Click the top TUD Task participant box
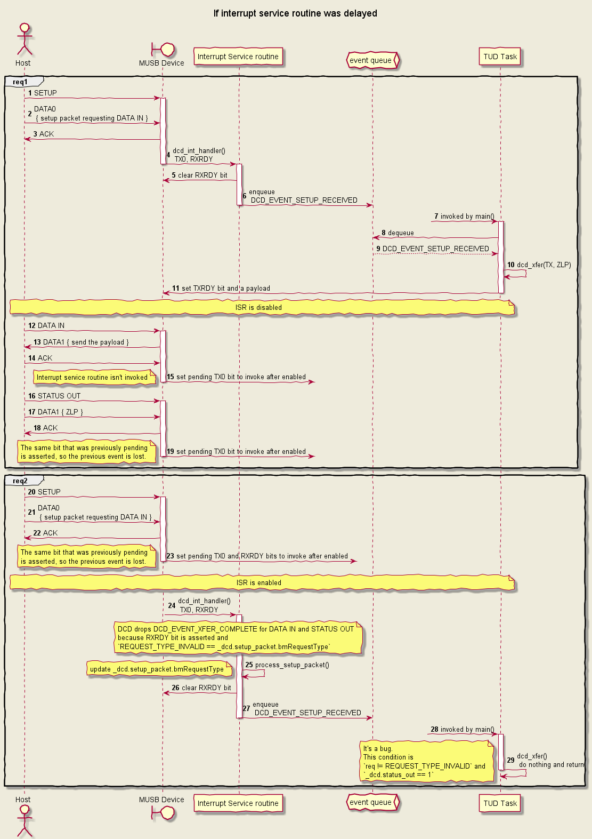Image resolution: width=592 pixels, height=839 pixels. click(x=500, y=57)
